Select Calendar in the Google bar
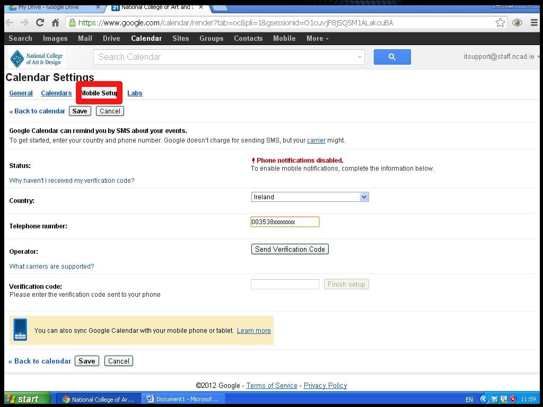Image resolution: width=543 pixels, height=407 pixels. click(146, 38)
